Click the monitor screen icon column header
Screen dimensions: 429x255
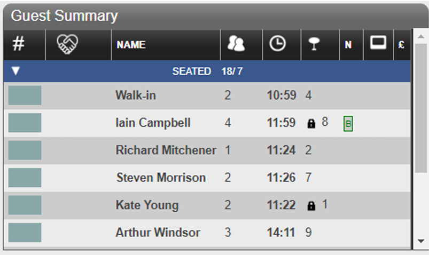point(378,44)
